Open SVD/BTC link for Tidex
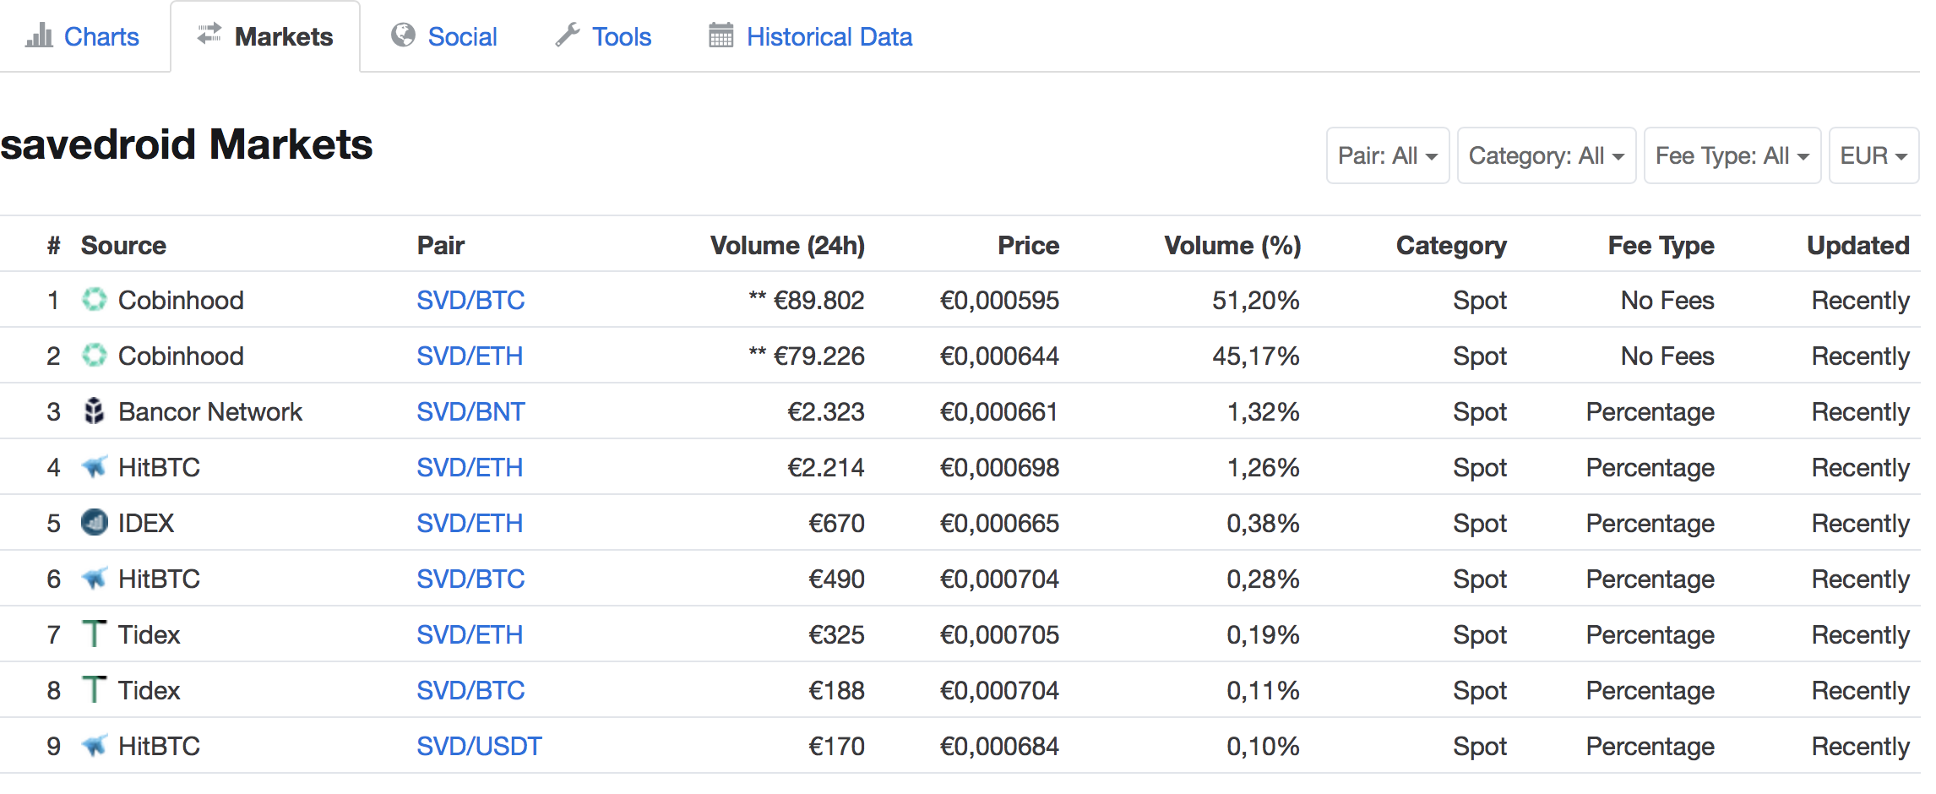This screenshot has width=1936, height=794. point(470,690)
